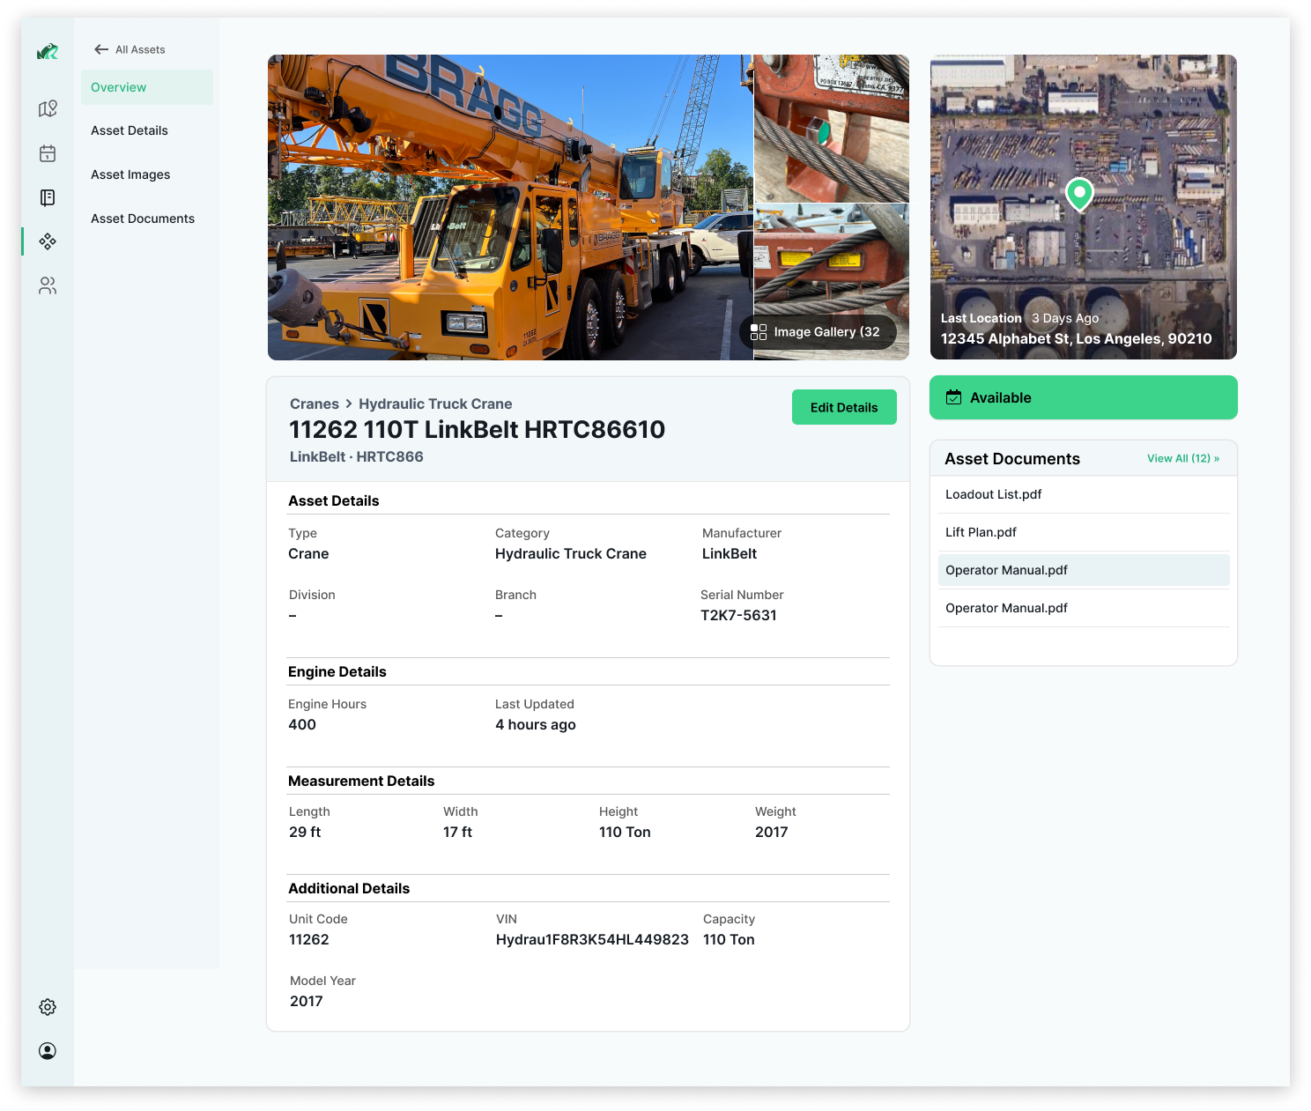Click the asset title 11262 110T LinkBelt HRTC86610
This screenshot has width=1311, height=1111.
478,429
